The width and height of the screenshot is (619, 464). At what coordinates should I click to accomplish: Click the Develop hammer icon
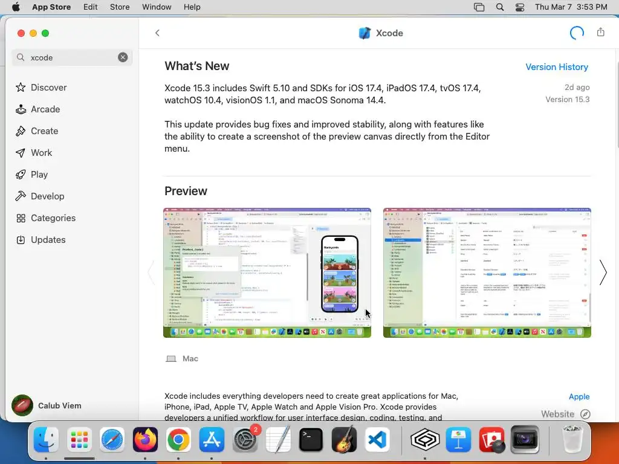point(21,196)
